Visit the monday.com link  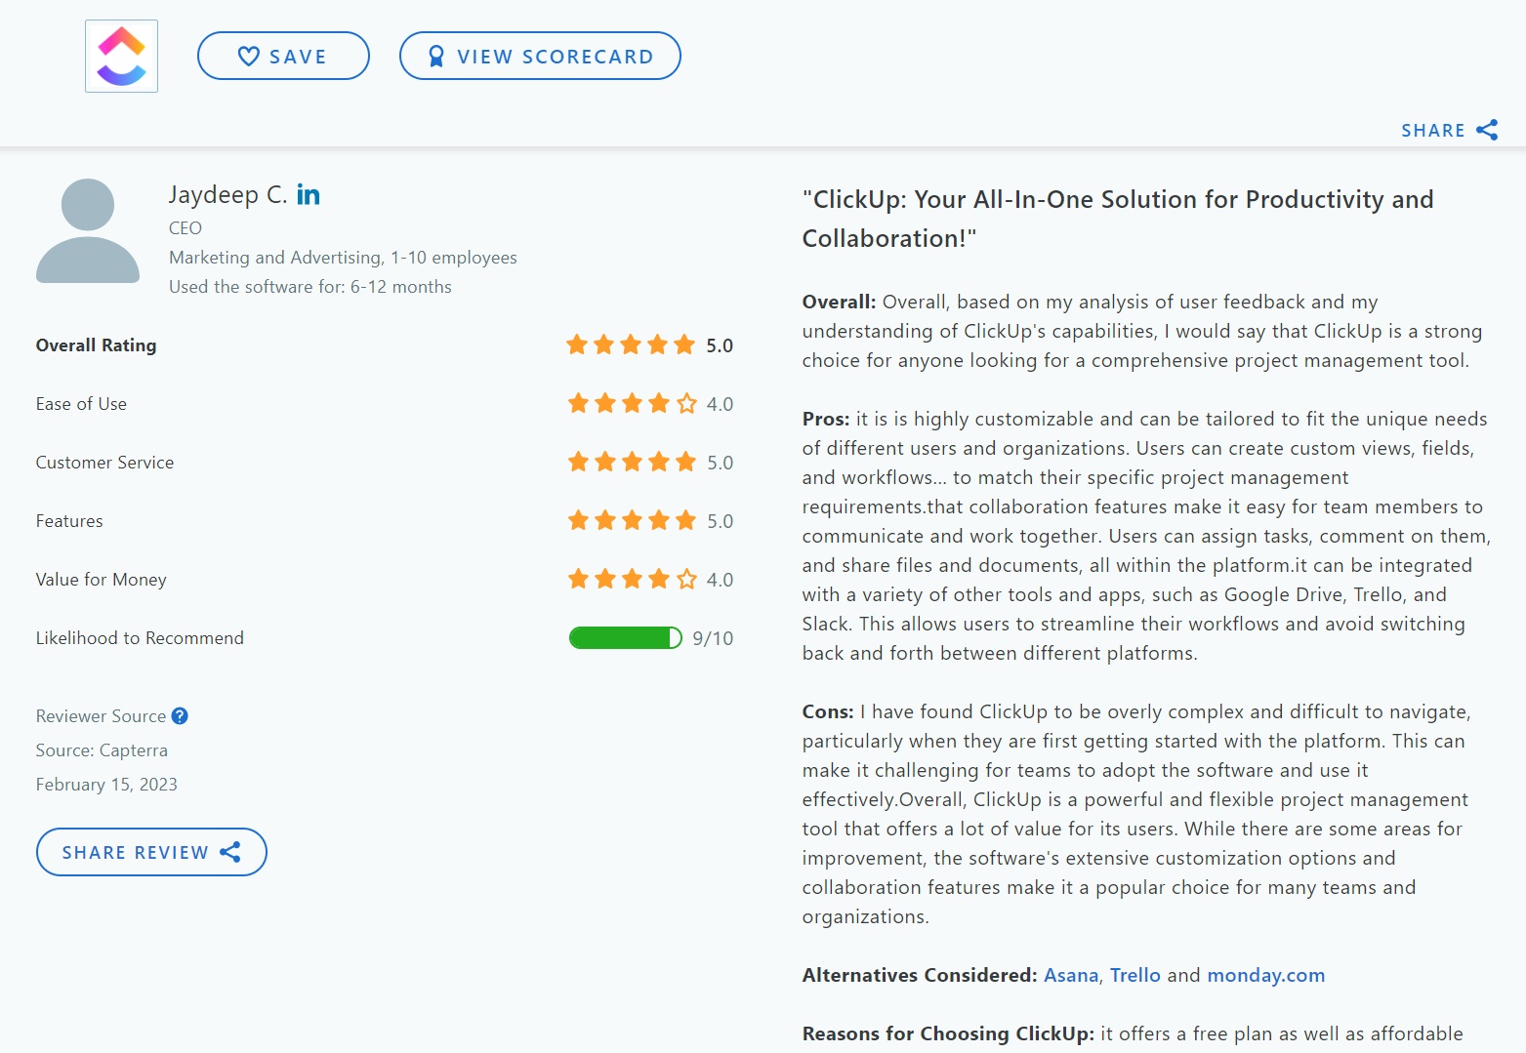tap(1265, 975)
